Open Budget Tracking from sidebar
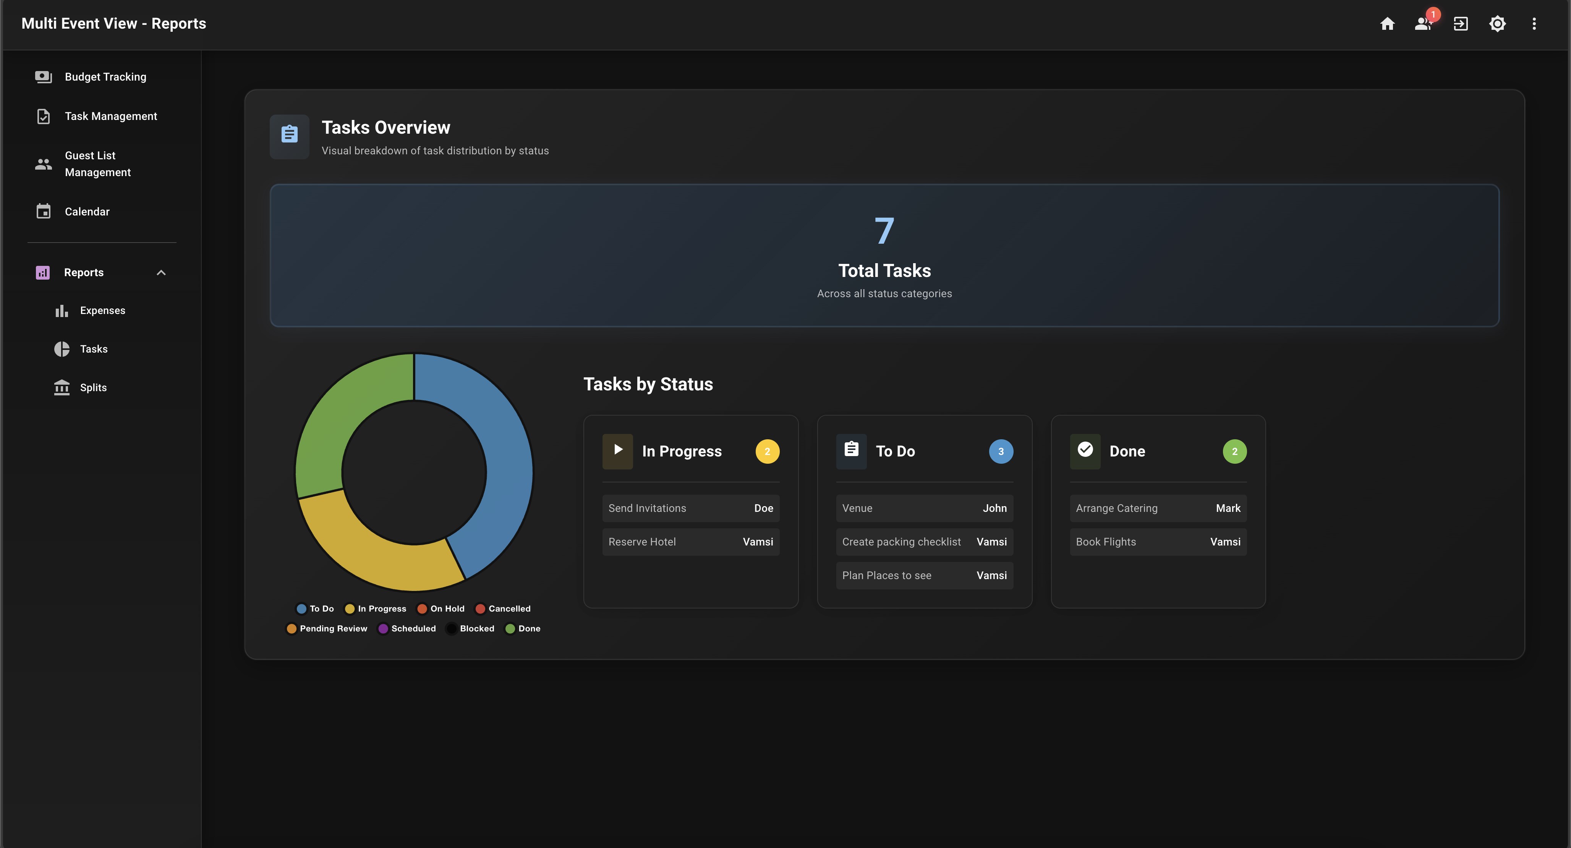 [105, 77]
